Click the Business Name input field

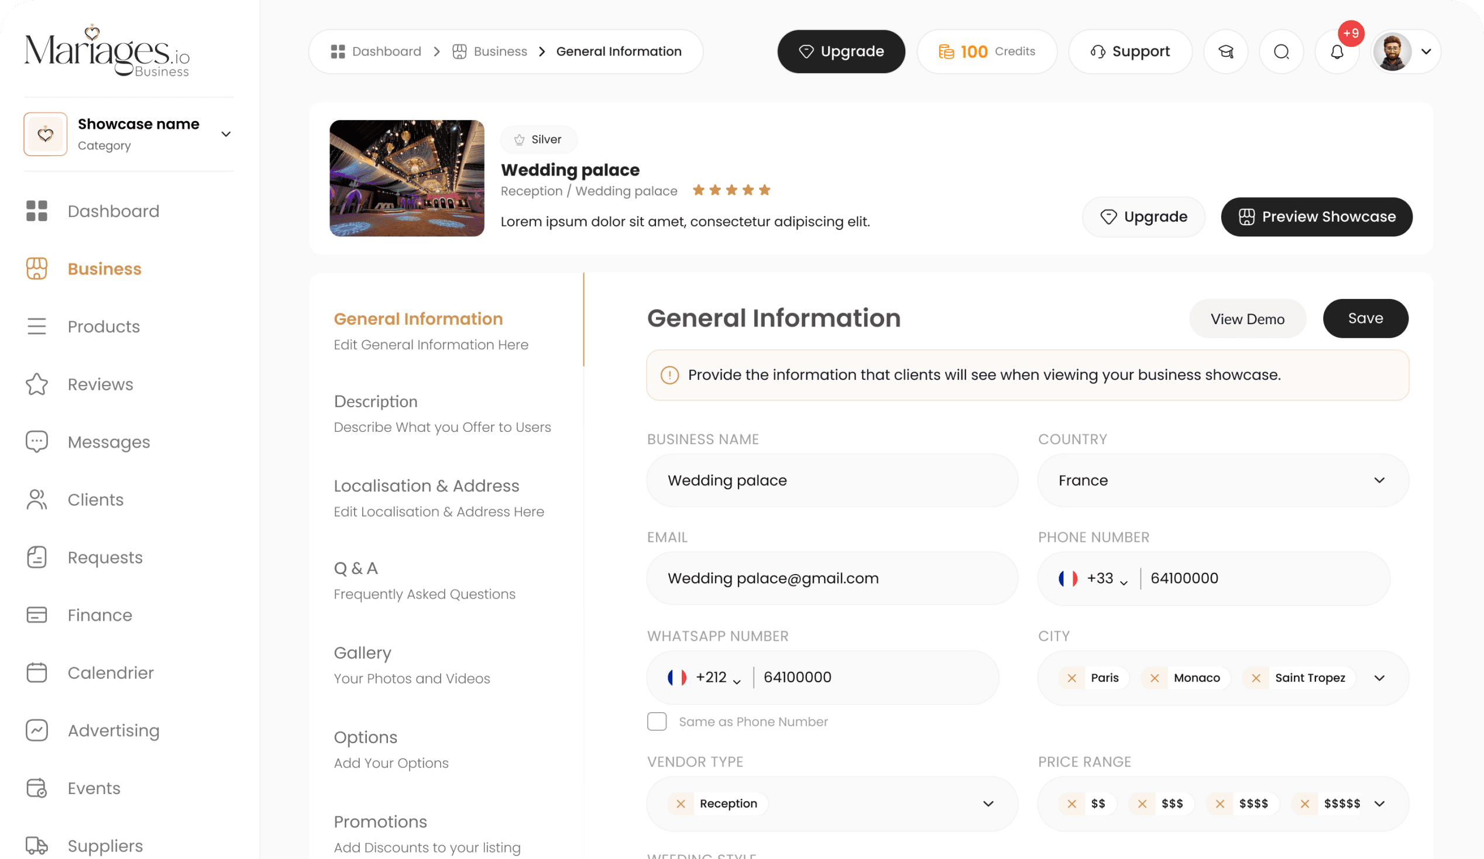[832, 480]
